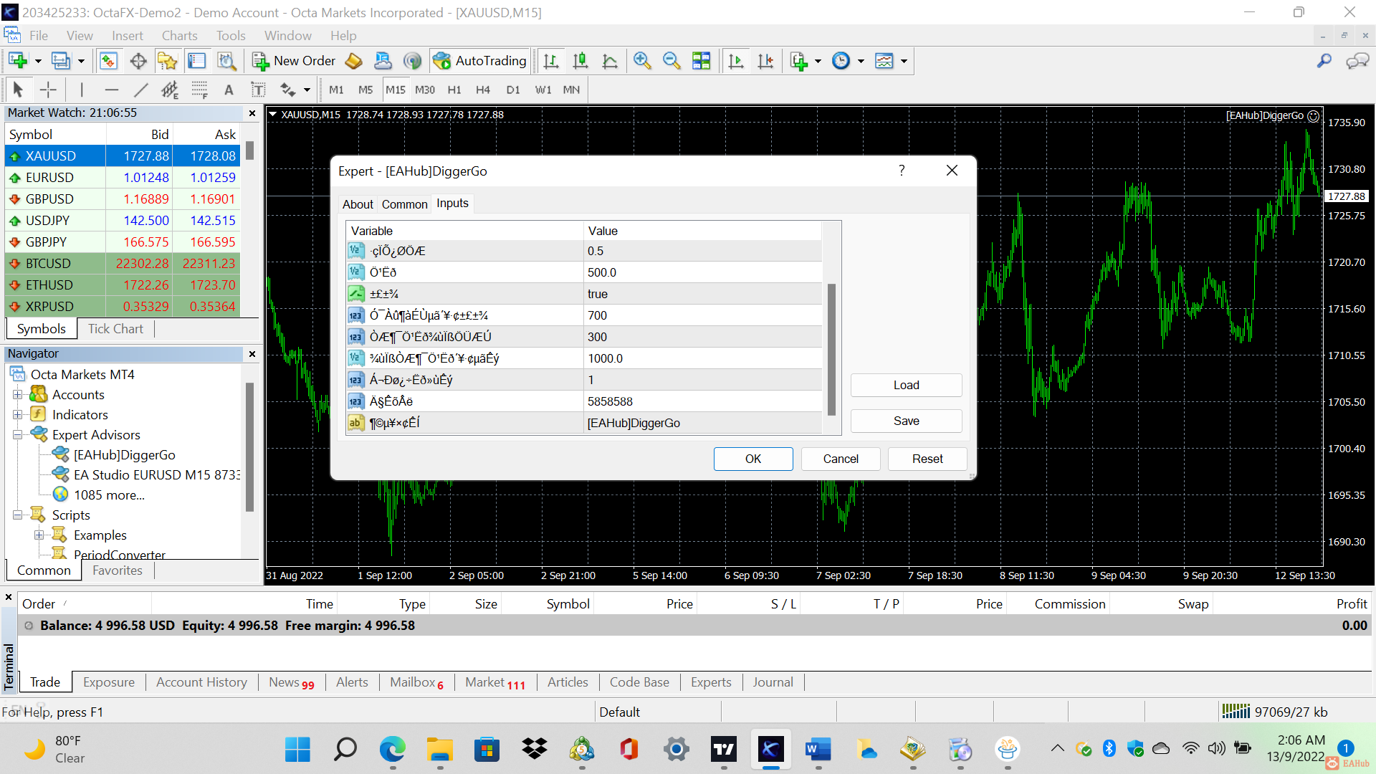Screen dimensions: 1376x774
Task: Toggle the AutoTrading button
Action: coord(481,61)
